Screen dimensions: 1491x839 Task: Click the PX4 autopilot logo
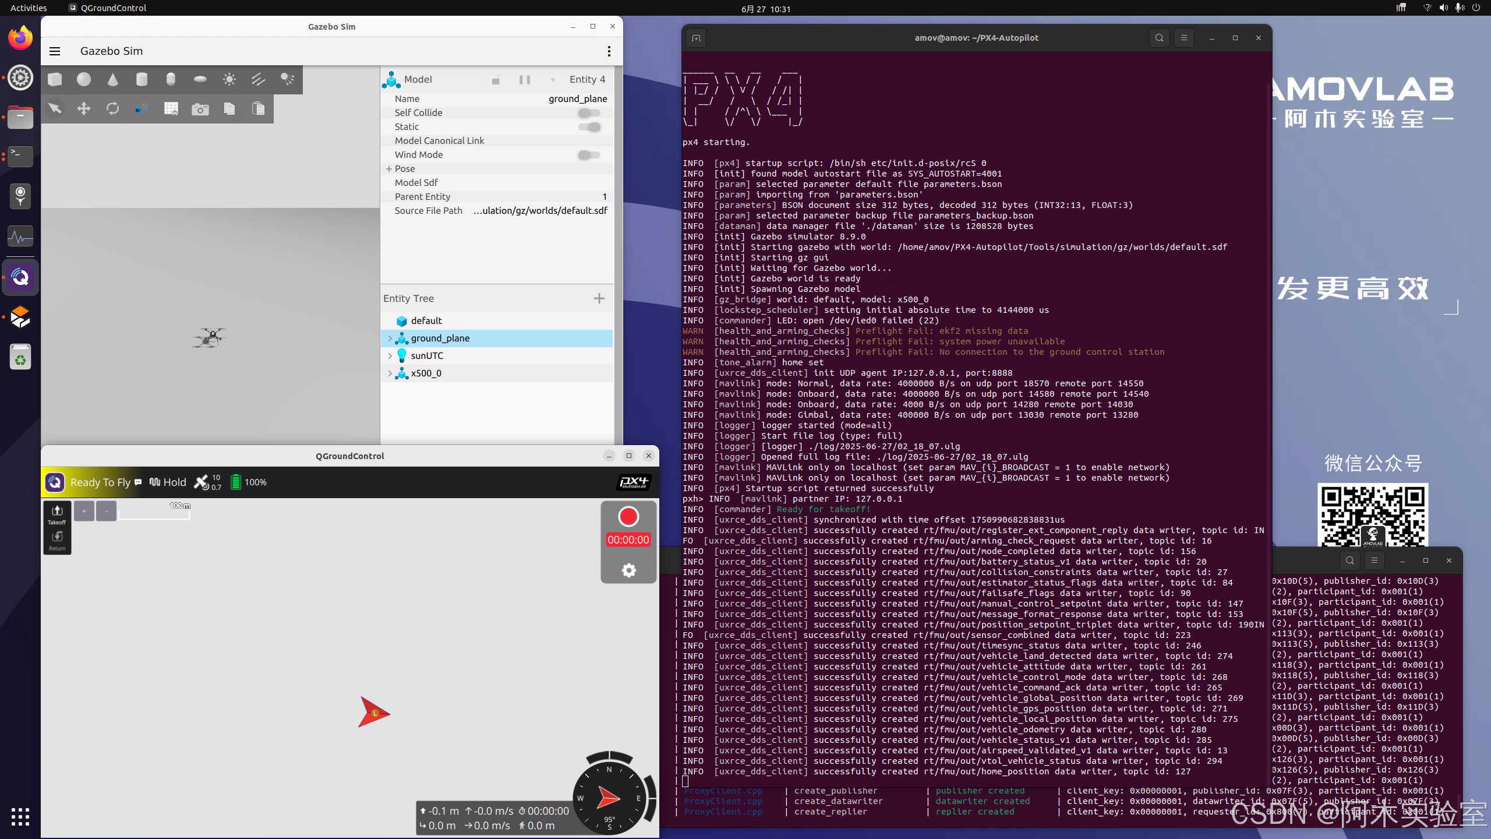(634, 482)
